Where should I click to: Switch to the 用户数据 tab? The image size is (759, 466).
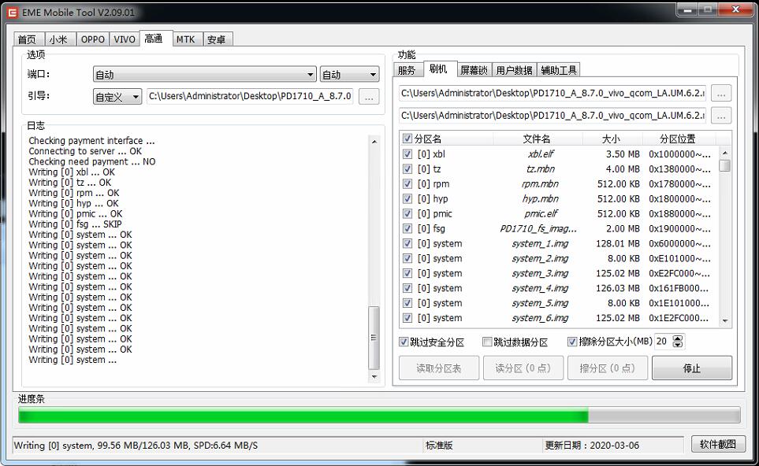[514, 70]
